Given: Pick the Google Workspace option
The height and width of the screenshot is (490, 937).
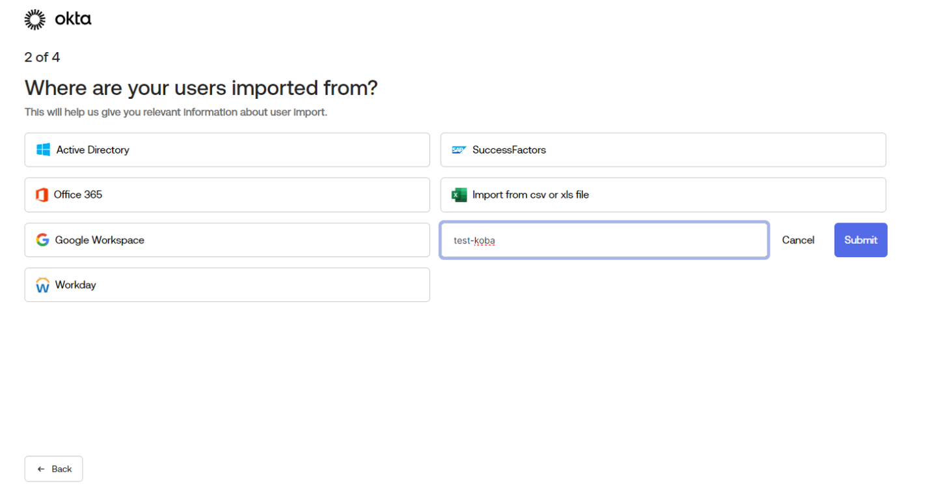Looking at the screenshot, I should coord(227,239).
